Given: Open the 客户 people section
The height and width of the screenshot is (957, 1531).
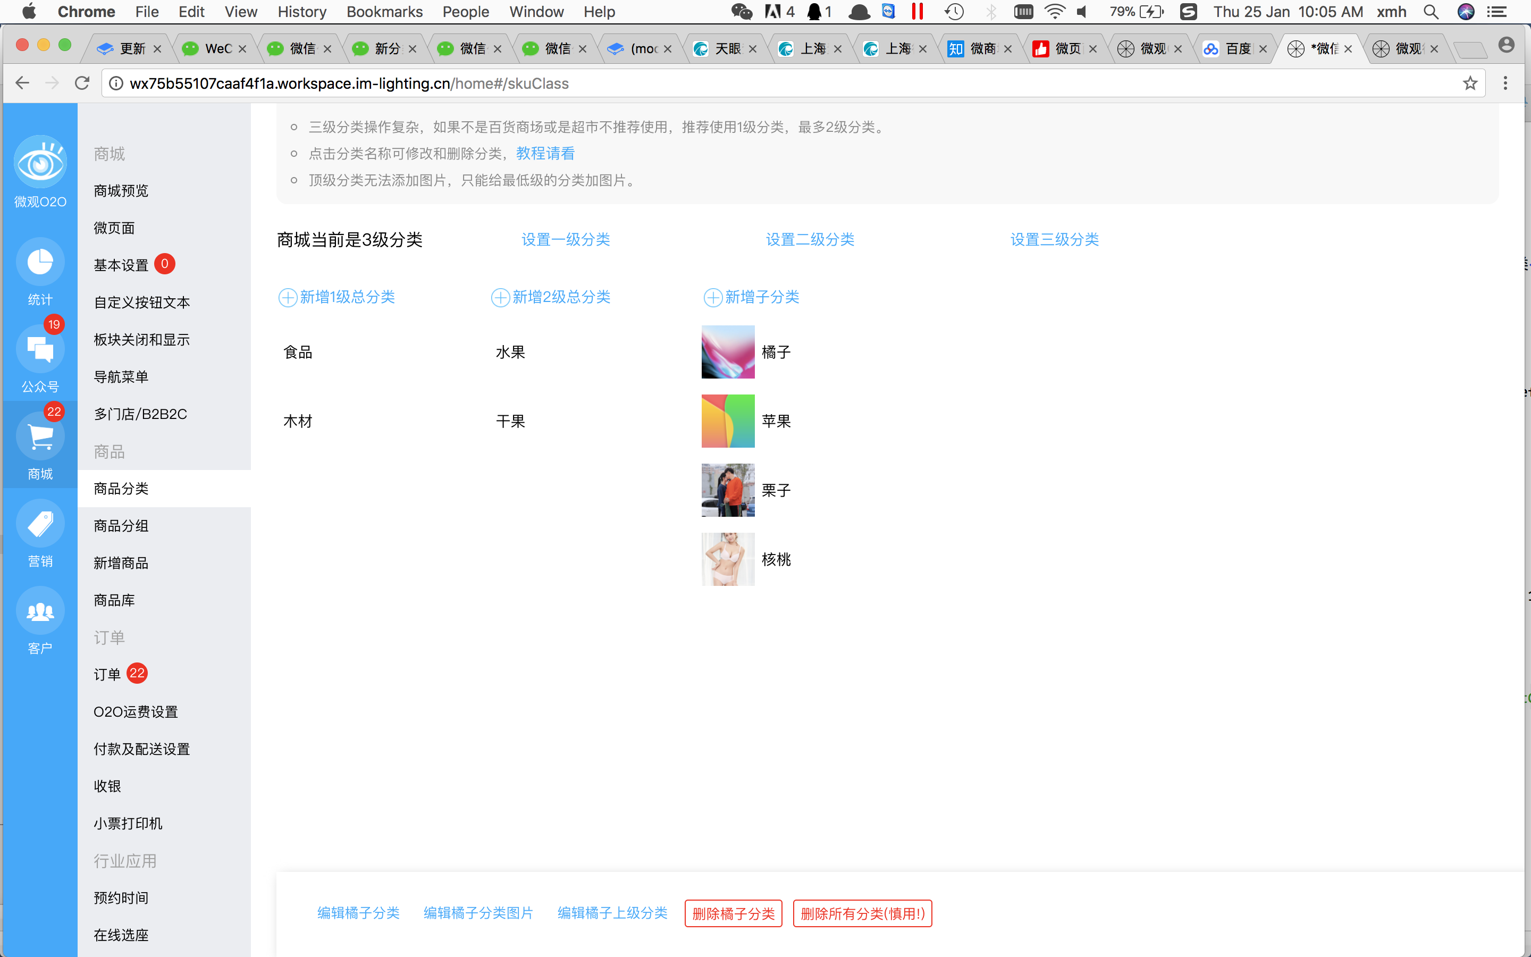Looking at the screenshot, I should pyautogui.click(x=40, y=611).
